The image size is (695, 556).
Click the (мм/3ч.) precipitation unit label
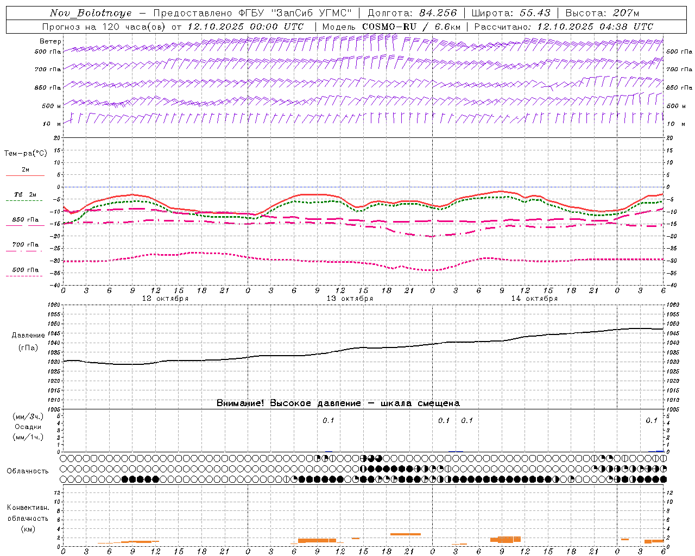pyautogui.click(x=28, y=416)
